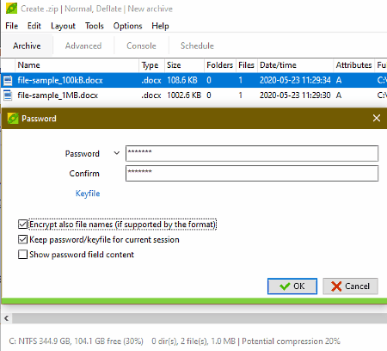The height and width of the screenshot is (351, 387).
Task: Open the Layout menu
Action: pyautogui.click(x=63, y=26)
